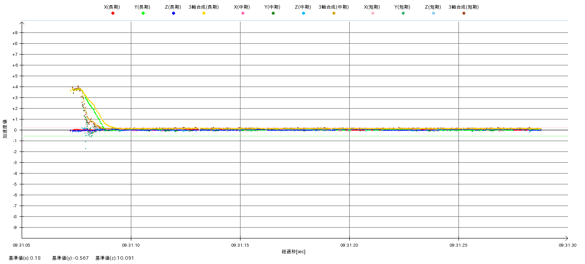Click the light pink X(短期) legend dot
This screenshot has width=585, height=264.
(x=373, y=13)
